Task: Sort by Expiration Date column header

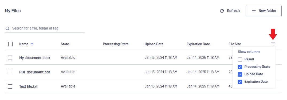Action: tap(198, 44)
